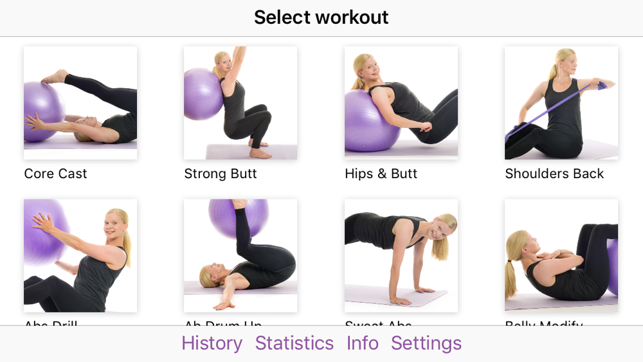The width and height of the screenshot is (643, 362).
Task: Choose the Sweat Abs plank workout image
Action: 401,256
